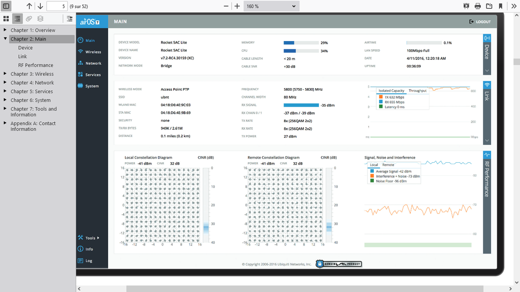The height and width of the screenshot is (292, 520).
Task: Show page thumbnails view
Action: (6, 19)
